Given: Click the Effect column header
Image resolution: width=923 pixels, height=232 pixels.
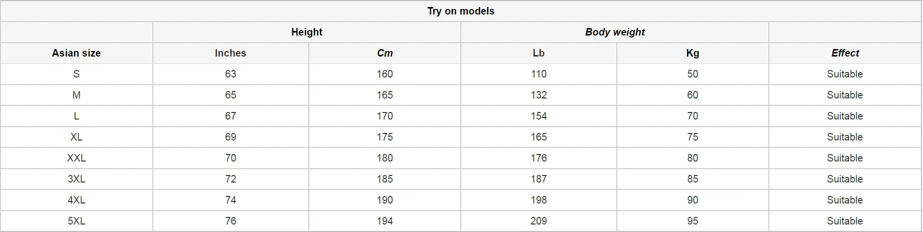Looking at the screenshot, I should click(845, 53).
